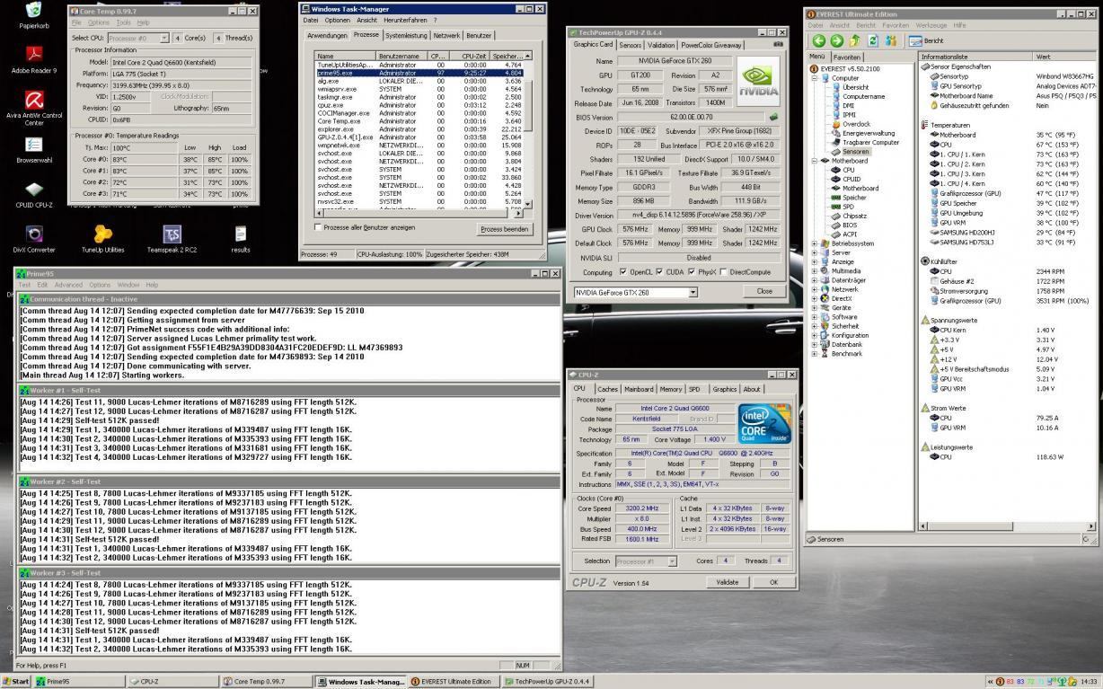Click Wert column header in EVEREST
This screenshot has width=1103, height=689.
[1065, 56]
